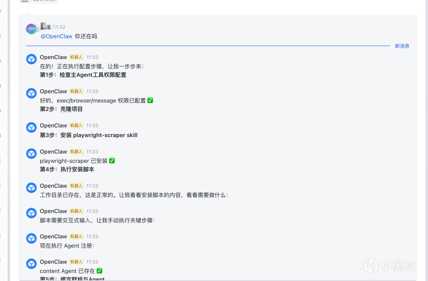The width and height of the screenshot is (428, 281).
Task: Open OpenClaw sender name above '现在执行 Agent 注册'
Action: coord(53,236)
